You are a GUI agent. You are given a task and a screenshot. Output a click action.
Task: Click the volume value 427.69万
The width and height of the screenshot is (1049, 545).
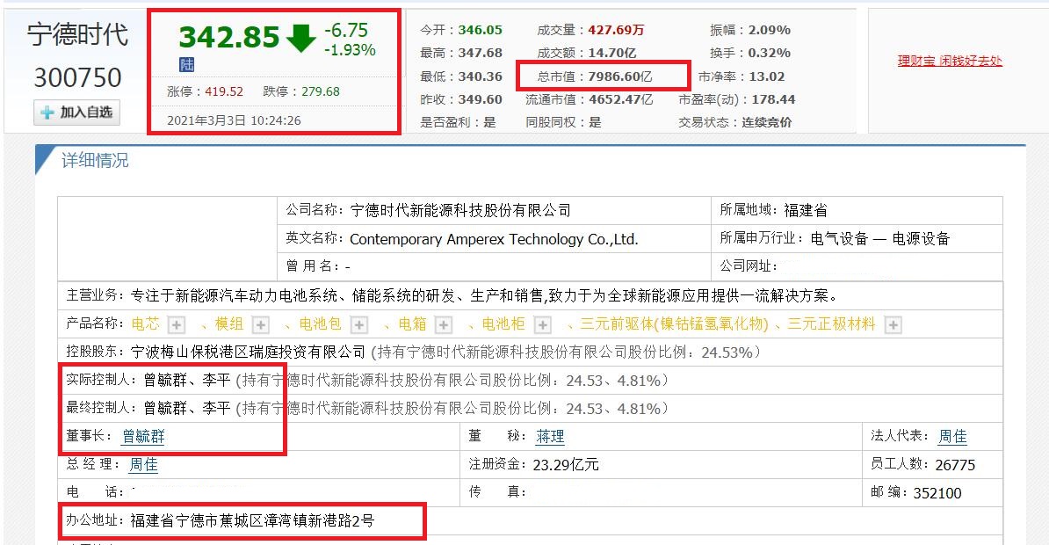click(616, 30)
